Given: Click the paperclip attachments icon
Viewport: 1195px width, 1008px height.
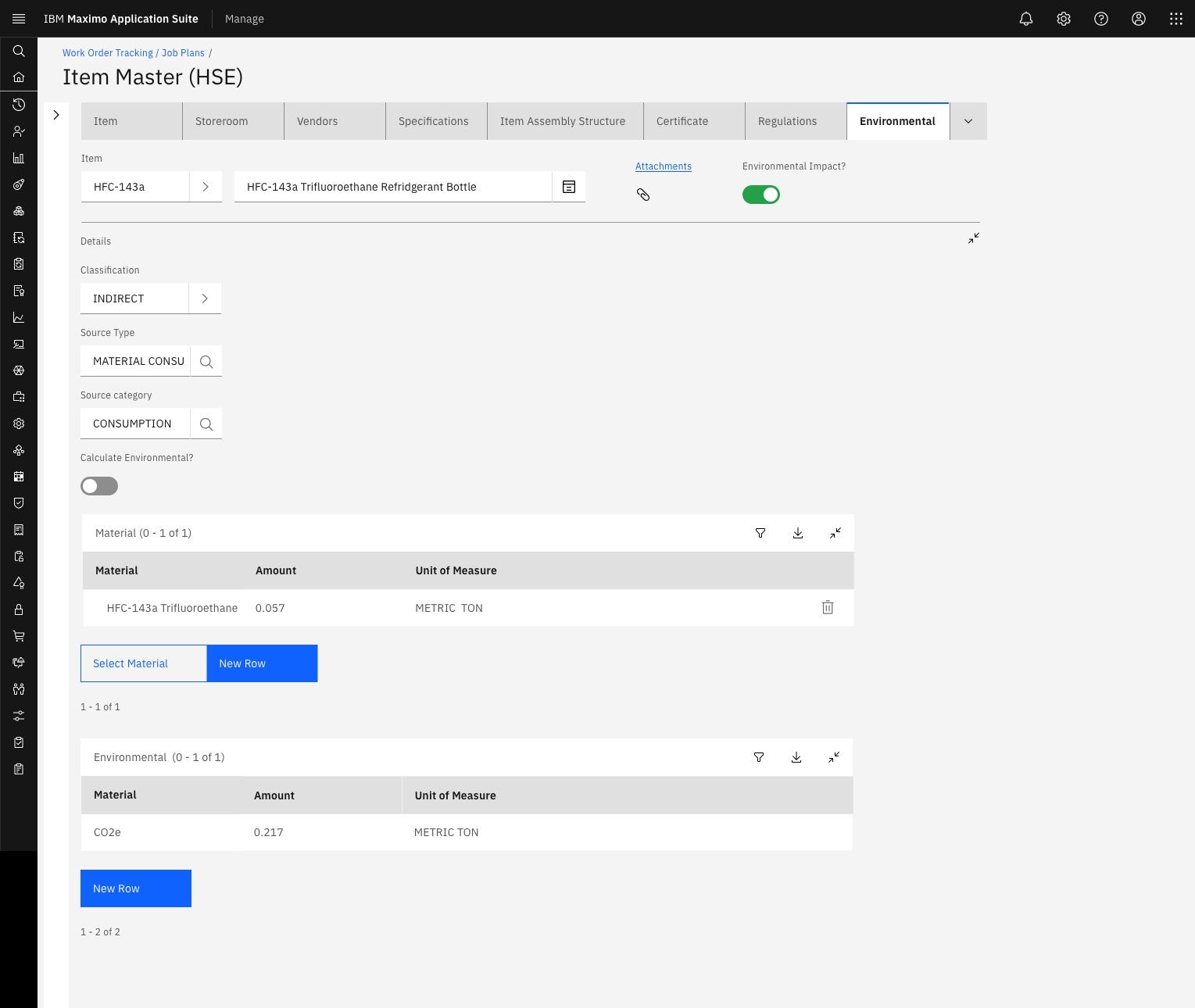Looking at the screenshot, I should point(643,195).
